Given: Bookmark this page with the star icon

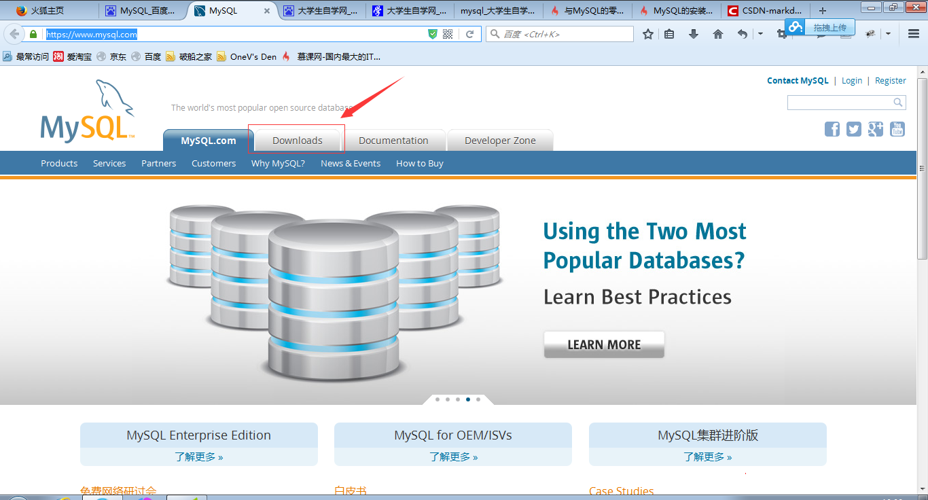Looking at the screenshot, I should coord(648,34).
